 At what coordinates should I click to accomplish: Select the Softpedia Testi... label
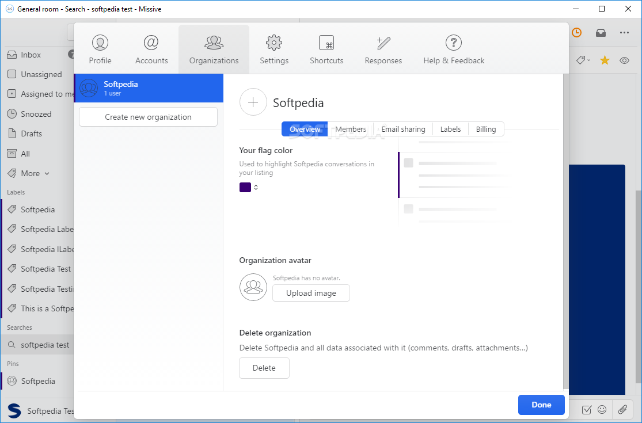37,289
